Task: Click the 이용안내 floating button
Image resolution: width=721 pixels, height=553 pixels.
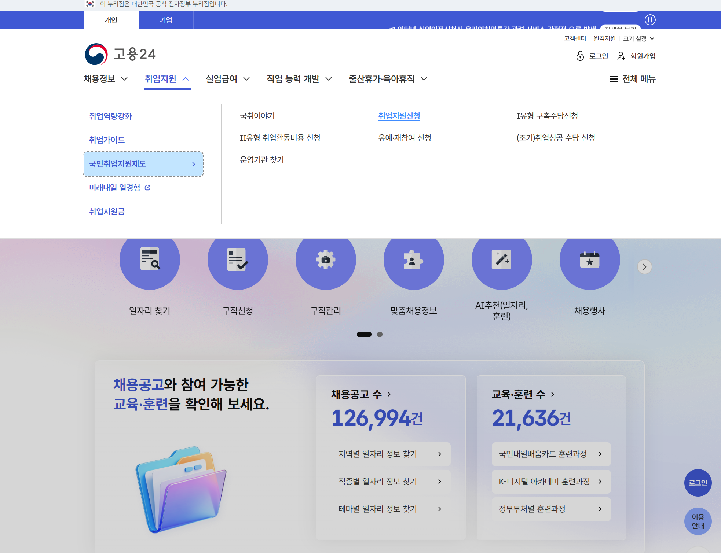Action: coord(698,521)
